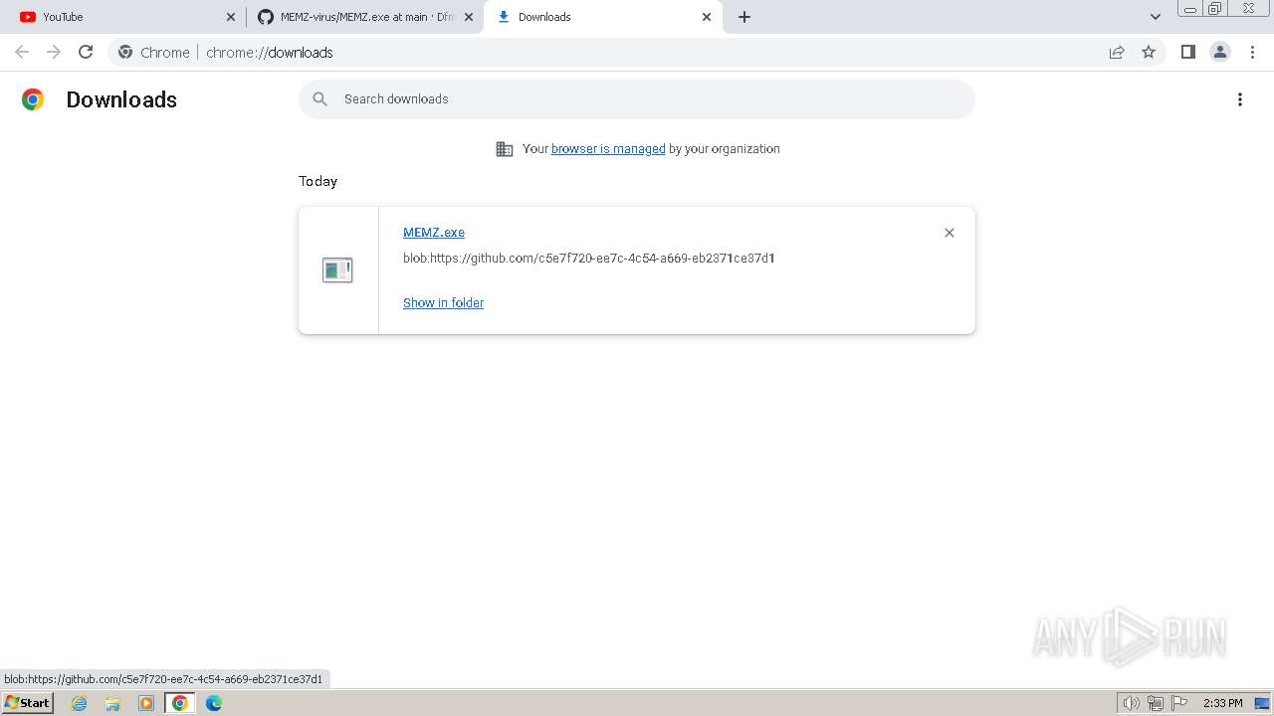Click the volume speaker tray icon
1274x716 pixels.
tap(1131, 703)
